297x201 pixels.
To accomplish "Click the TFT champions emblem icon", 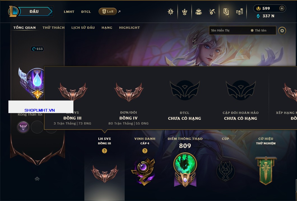I will tap(170, 12).
